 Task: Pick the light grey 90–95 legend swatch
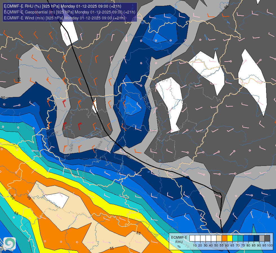tap(262, 238)
